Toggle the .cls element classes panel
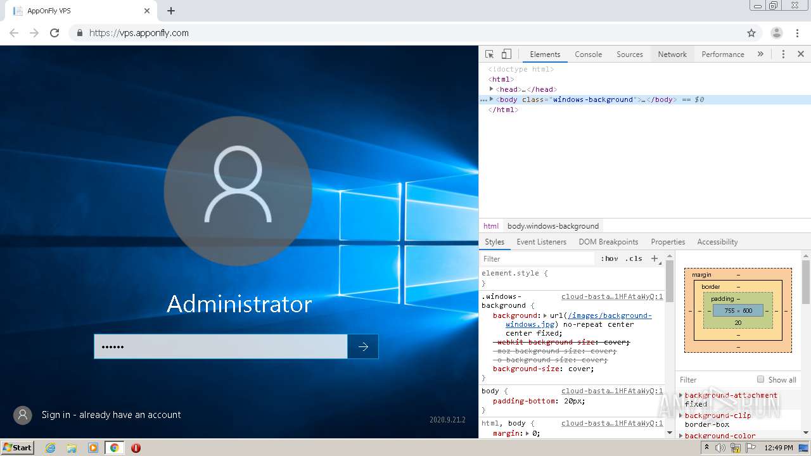Screen dimensions: 811x456 (634, 258)
